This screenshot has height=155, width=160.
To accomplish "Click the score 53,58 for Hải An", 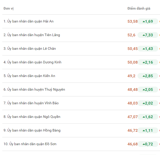I will tap(132, 21).
